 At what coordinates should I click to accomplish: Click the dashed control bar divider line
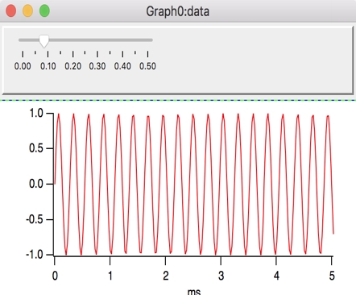[x=178, y=101]
